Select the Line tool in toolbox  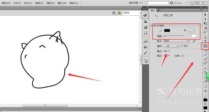pyautogui.click(x=205, y=46)
